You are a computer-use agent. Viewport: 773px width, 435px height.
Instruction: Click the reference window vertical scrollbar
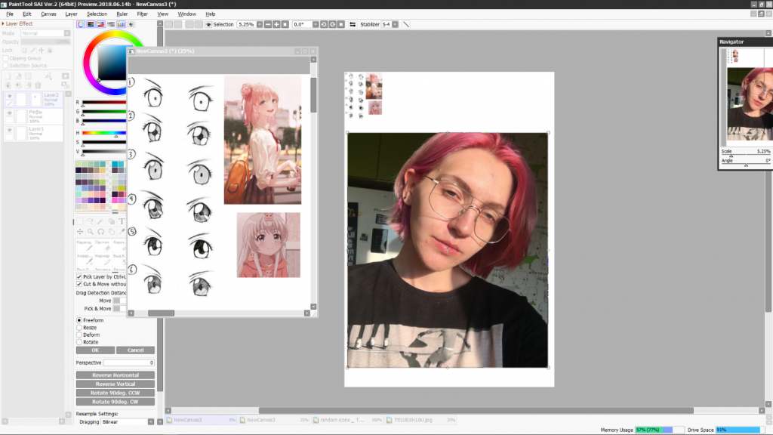313,183
